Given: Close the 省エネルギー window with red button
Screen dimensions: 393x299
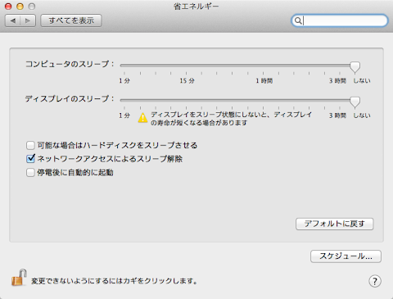Looking at the screenshot, I should [8, 7].
